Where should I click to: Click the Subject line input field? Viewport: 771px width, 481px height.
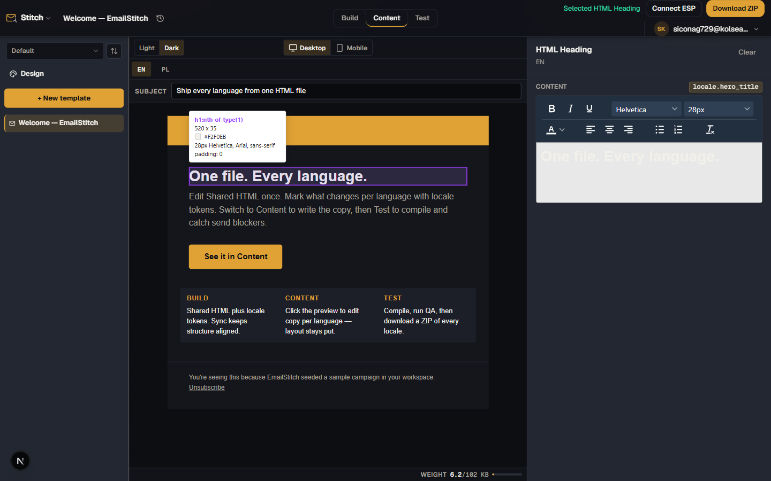[346, 91]
